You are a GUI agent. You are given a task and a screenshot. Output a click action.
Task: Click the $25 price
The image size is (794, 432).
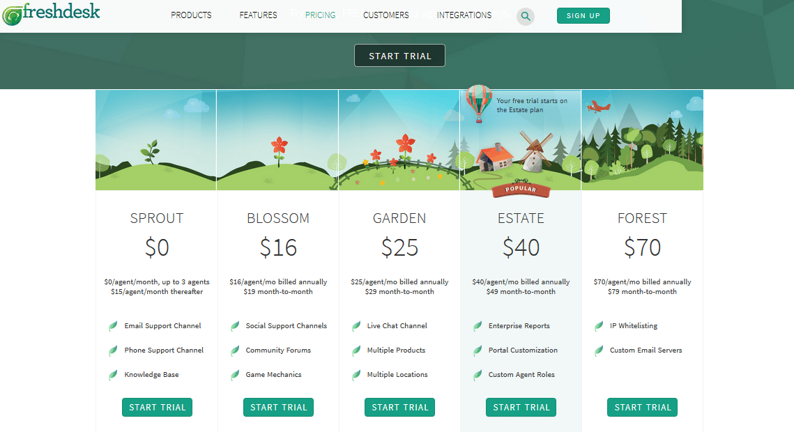point(399,248)
